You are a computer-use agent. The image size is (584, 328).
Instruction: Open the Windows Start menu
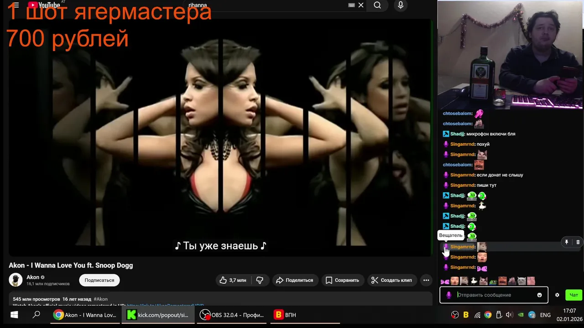[14, 315]
